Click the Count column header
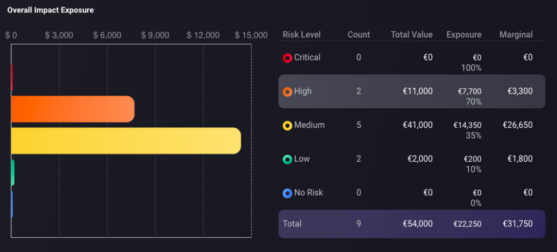 tap(359, 34)
